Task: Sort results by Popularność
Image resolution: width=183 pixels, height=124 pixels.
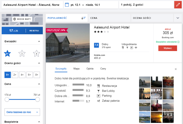Action: tap(67, 18)
